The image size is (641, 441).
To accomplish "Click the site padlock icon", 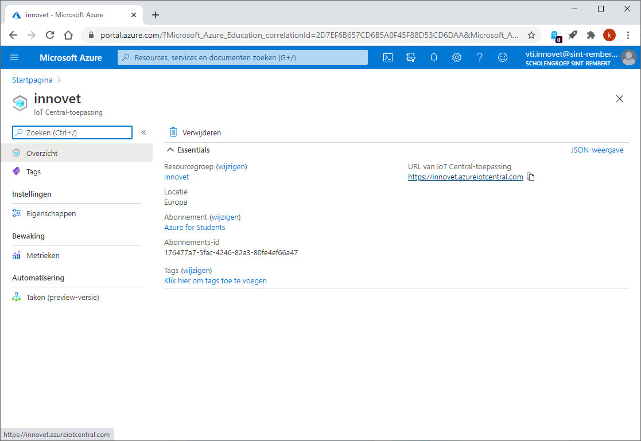I will click(x=91, y=35).
